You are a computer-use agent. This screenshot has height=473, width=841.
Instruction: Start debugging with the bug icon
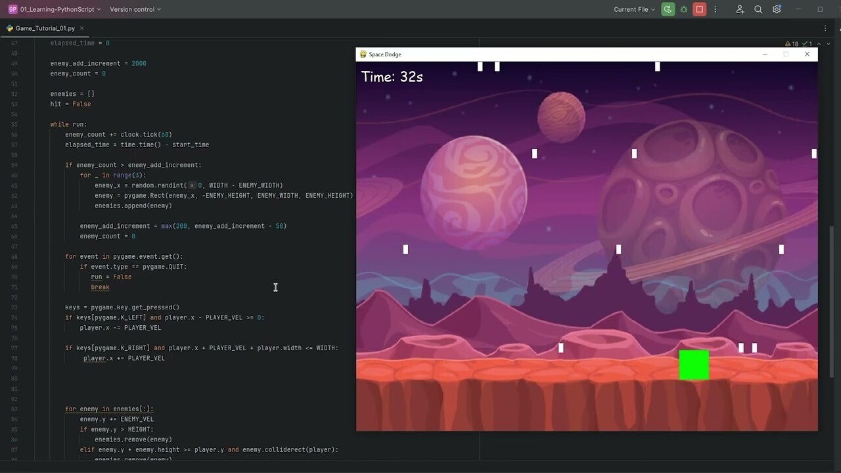point(684,9)
